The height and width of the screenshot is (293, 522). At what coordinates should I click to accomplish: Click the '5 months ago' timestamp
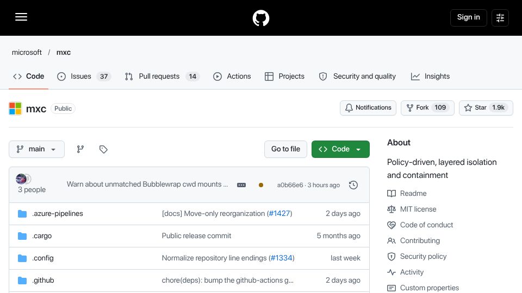coord(338,236)
